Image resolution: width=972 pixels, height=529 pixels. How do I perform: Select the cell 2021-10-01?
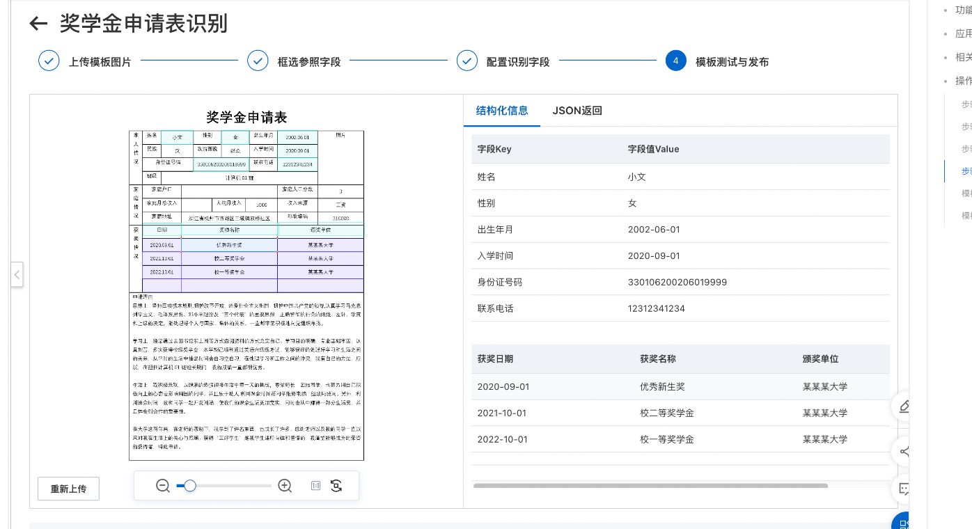[502, 413]
